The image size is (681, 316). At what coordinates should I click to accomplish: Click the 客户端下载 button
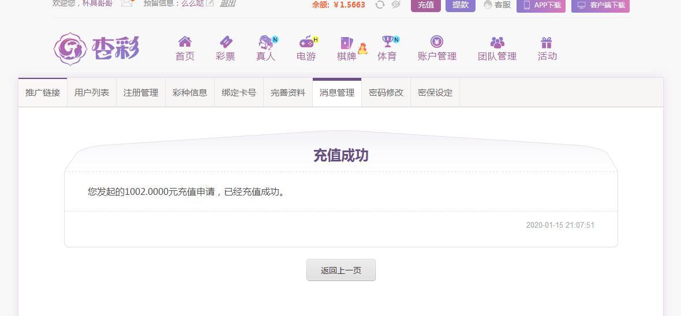click(600, 6)
